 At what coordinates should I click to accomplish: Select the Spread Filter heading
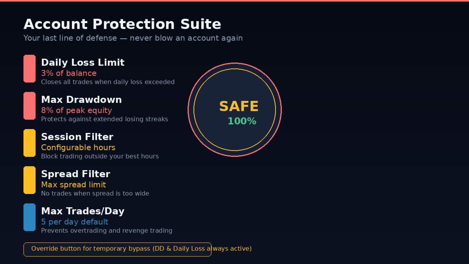coord(75,174)
